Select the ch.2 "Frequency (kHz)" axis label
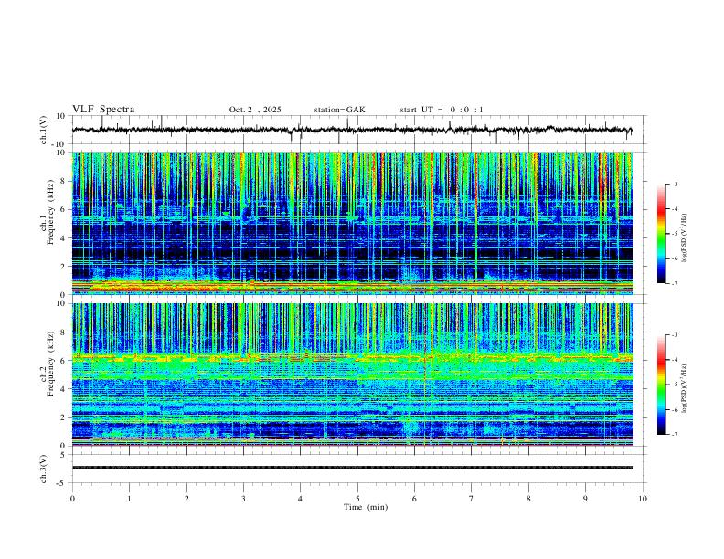 click(50, 364)
